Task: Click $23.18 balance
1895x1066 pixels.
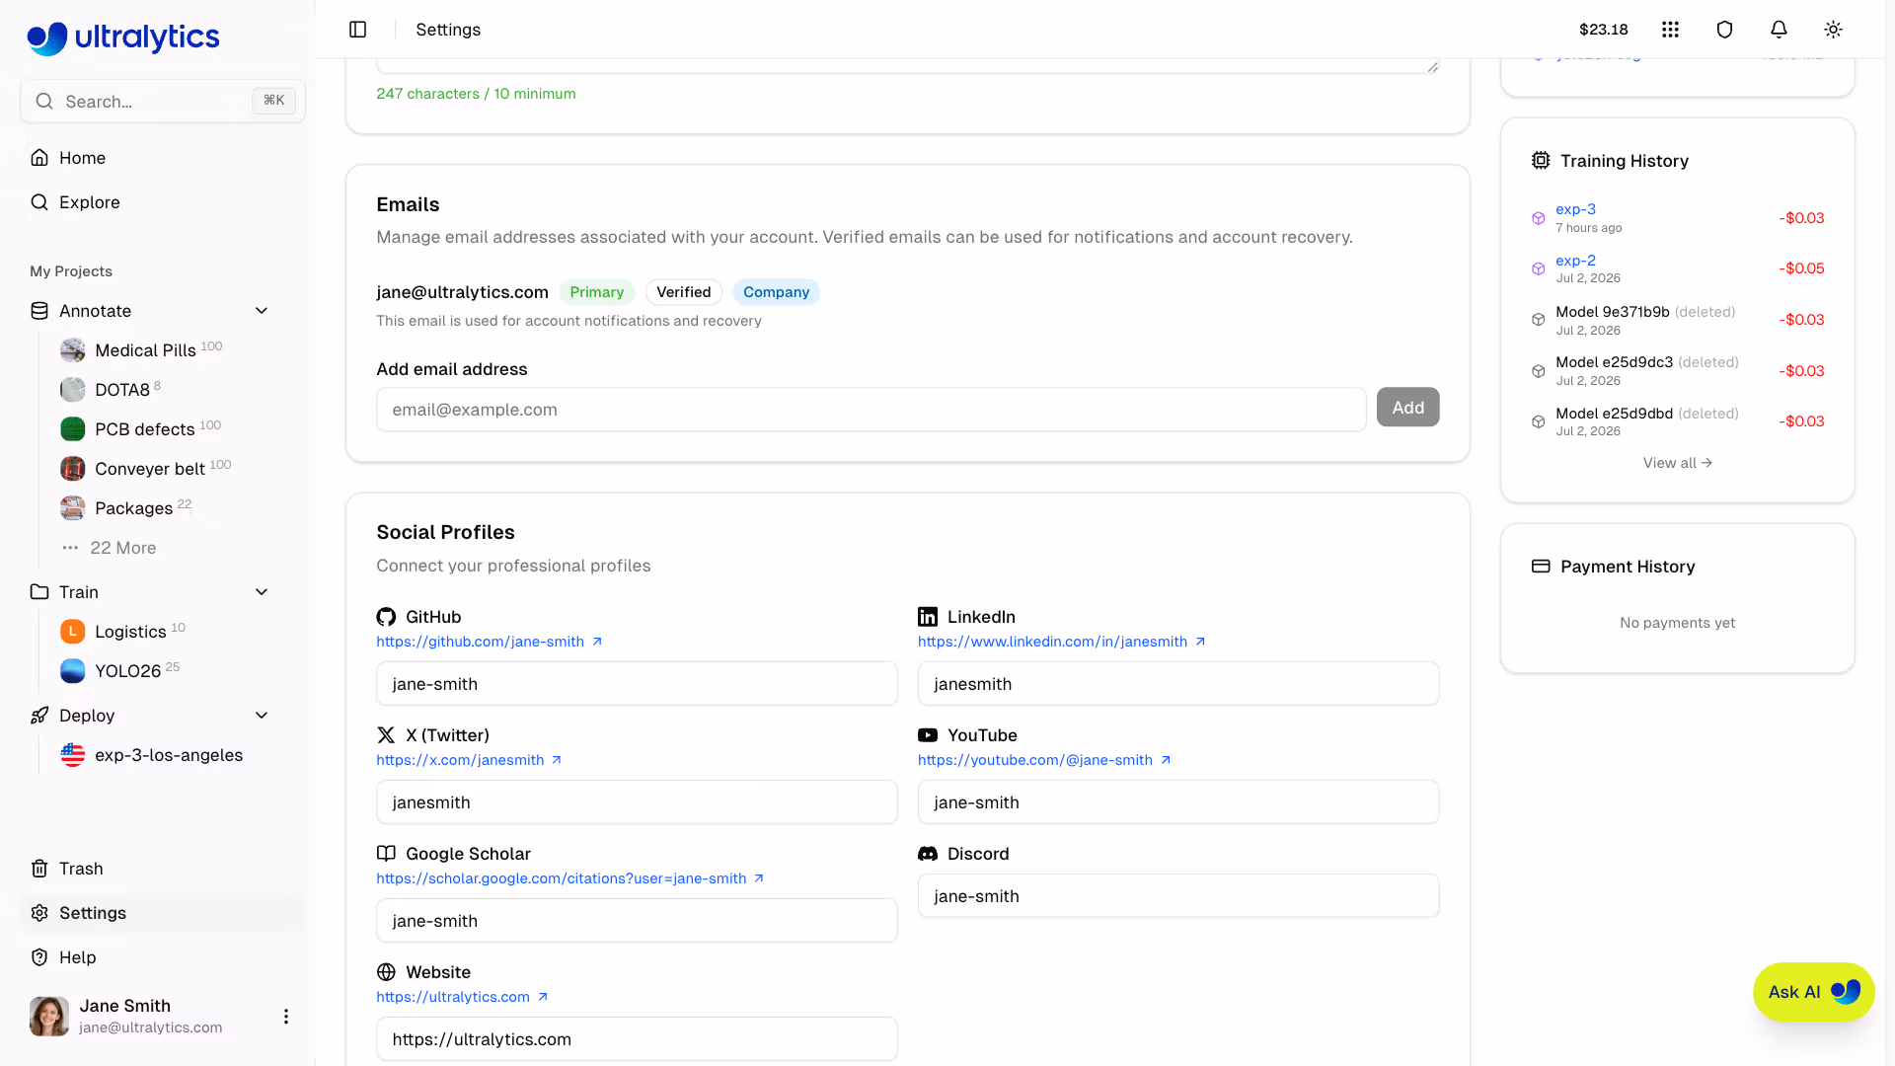Action: tap(1603, 30)
